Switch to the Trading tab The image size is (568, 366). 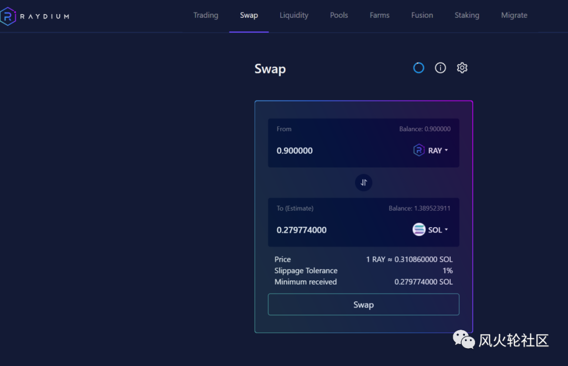(206, 15)
